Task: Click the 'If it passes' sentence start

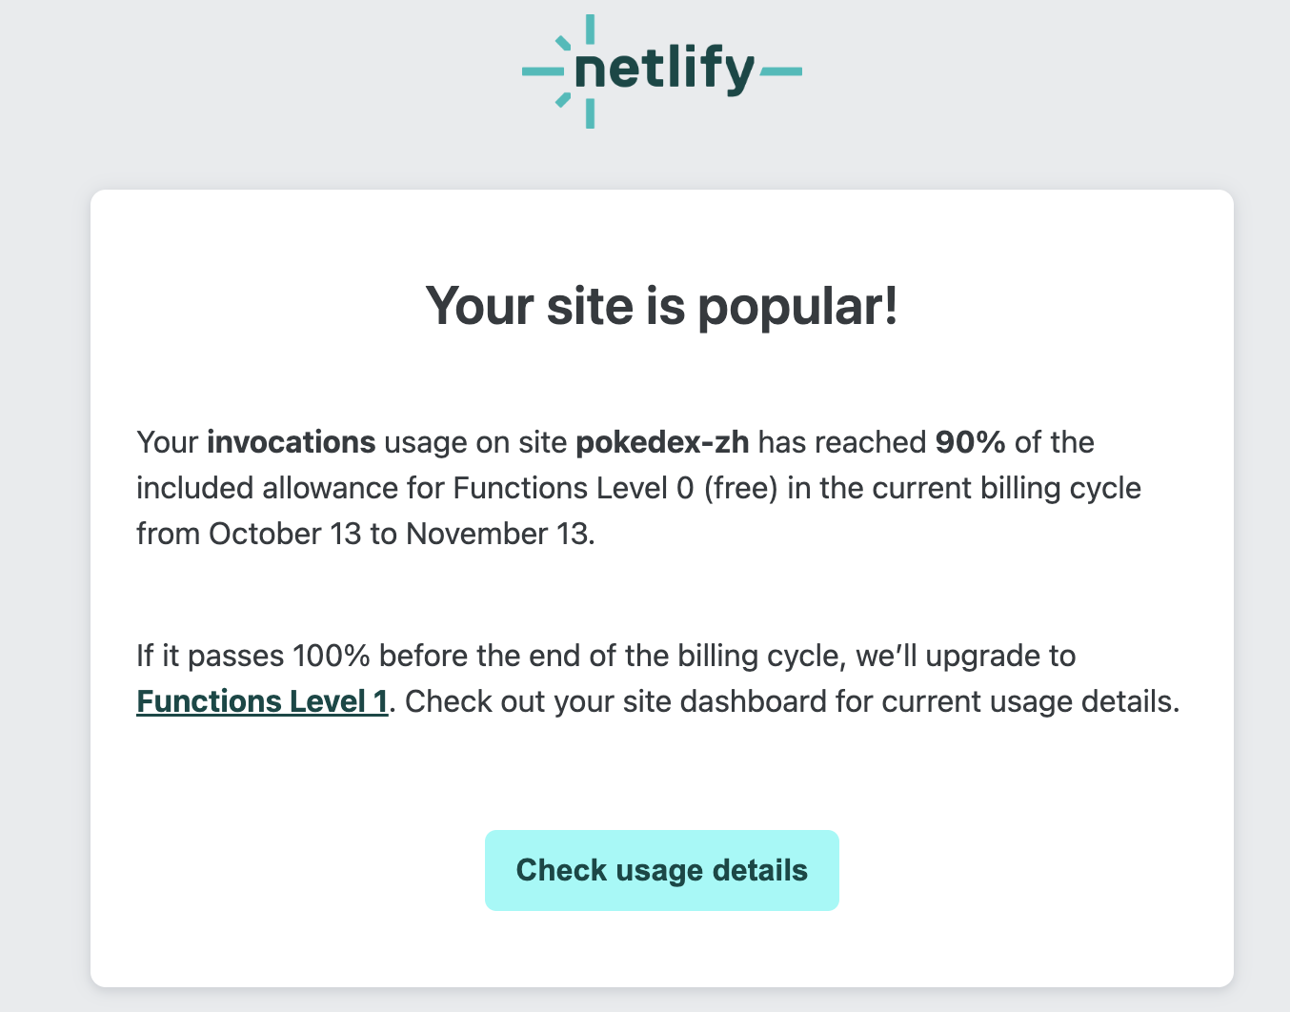Action: tap(211, 656)
